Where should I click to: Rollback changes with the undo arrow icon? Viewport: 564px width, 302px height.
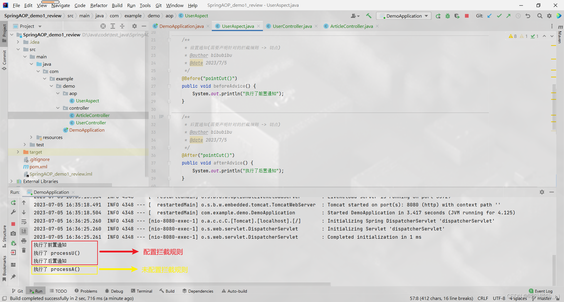point(528,16)
